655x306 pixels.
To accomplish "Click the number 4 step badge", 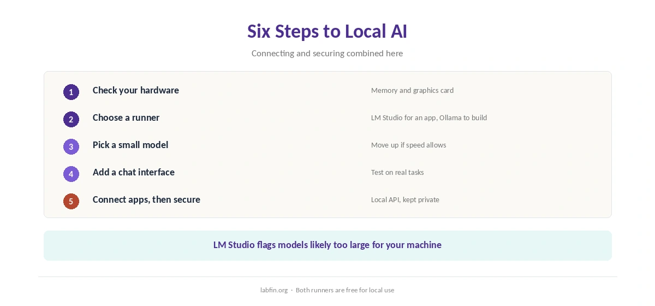I will [71, 174].
